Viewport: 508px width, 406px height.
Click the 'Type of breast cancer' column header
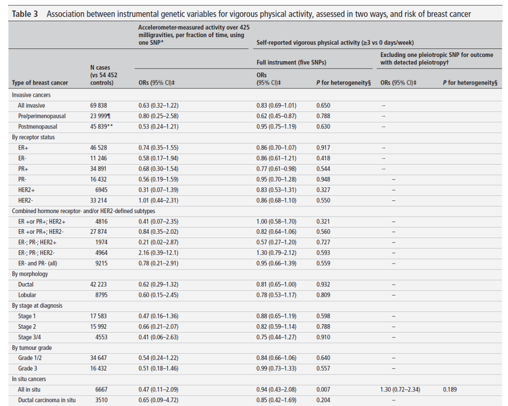click(x=40, y=83)
